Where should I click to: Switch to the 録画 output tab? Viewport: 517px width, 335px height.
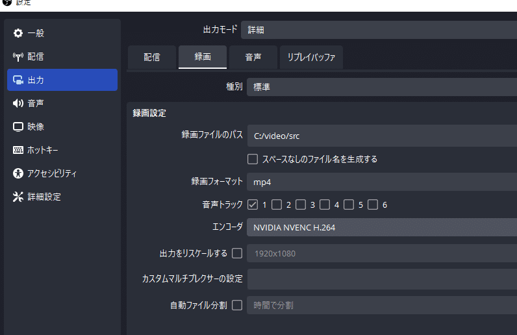pyautogui.click(x=203, y=57)
